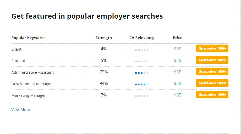Select the Development Manager keyword
Image resolution: width=241 pixels, height=134 pixels.
31,84
